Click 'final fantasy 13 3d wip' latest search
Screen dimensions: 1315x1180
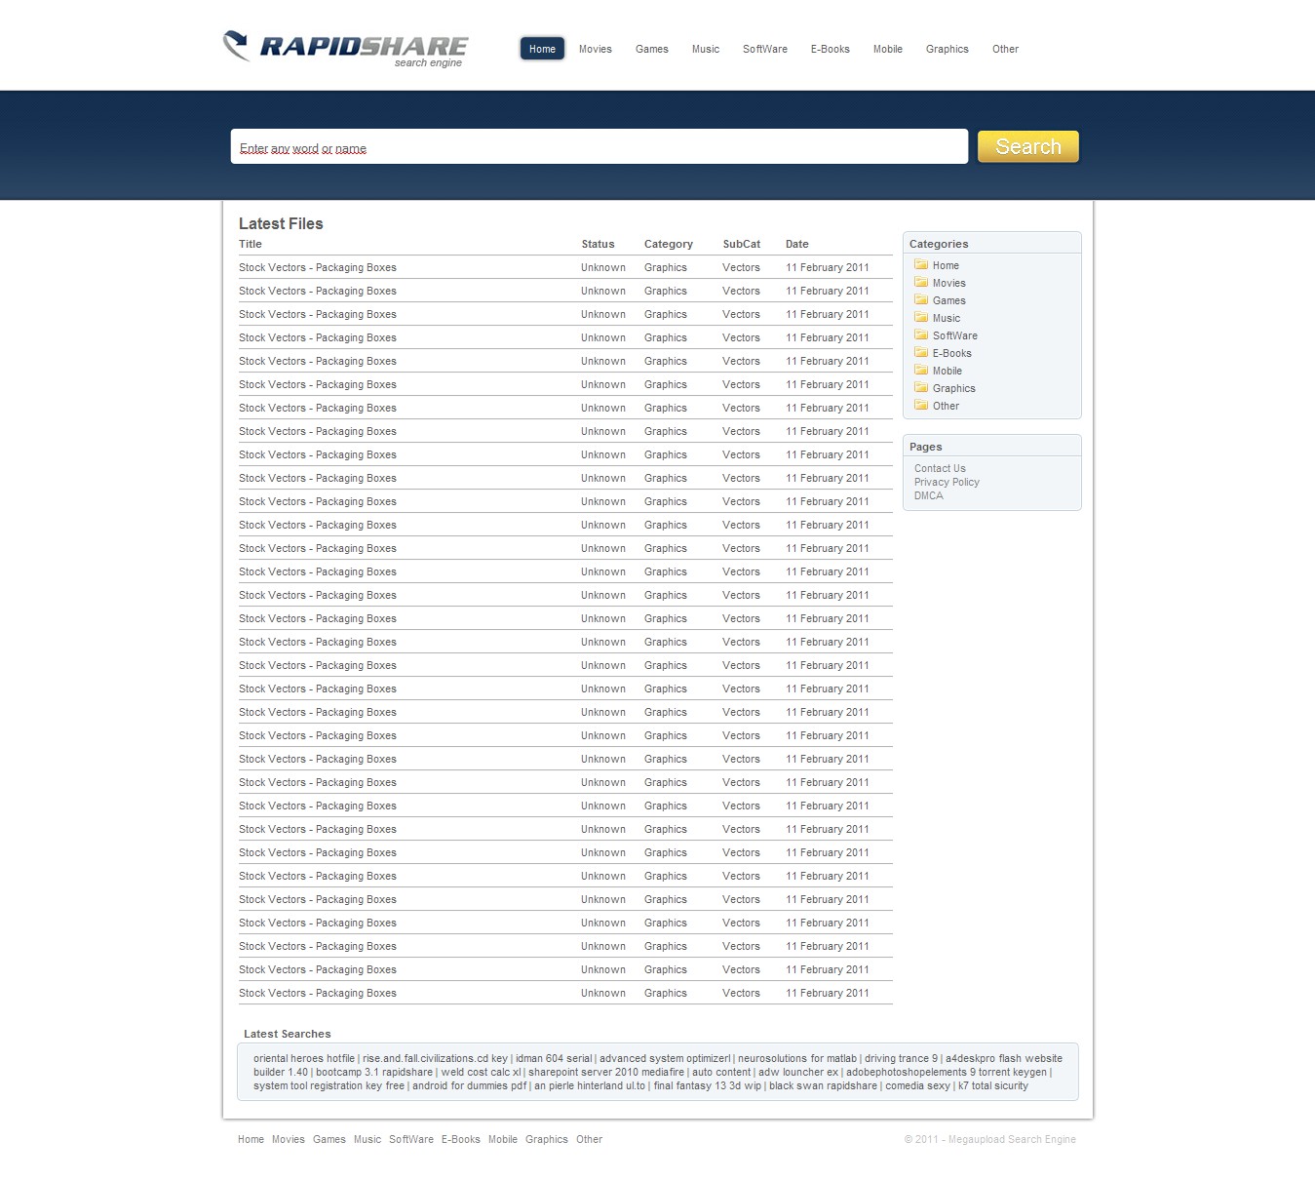tap(708, 1085)
